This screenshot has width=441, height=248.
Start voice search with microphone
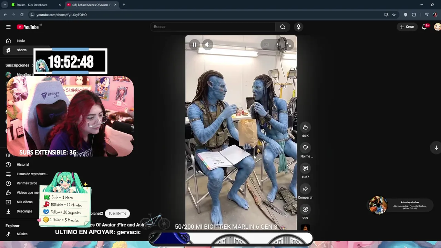(298, 27)
